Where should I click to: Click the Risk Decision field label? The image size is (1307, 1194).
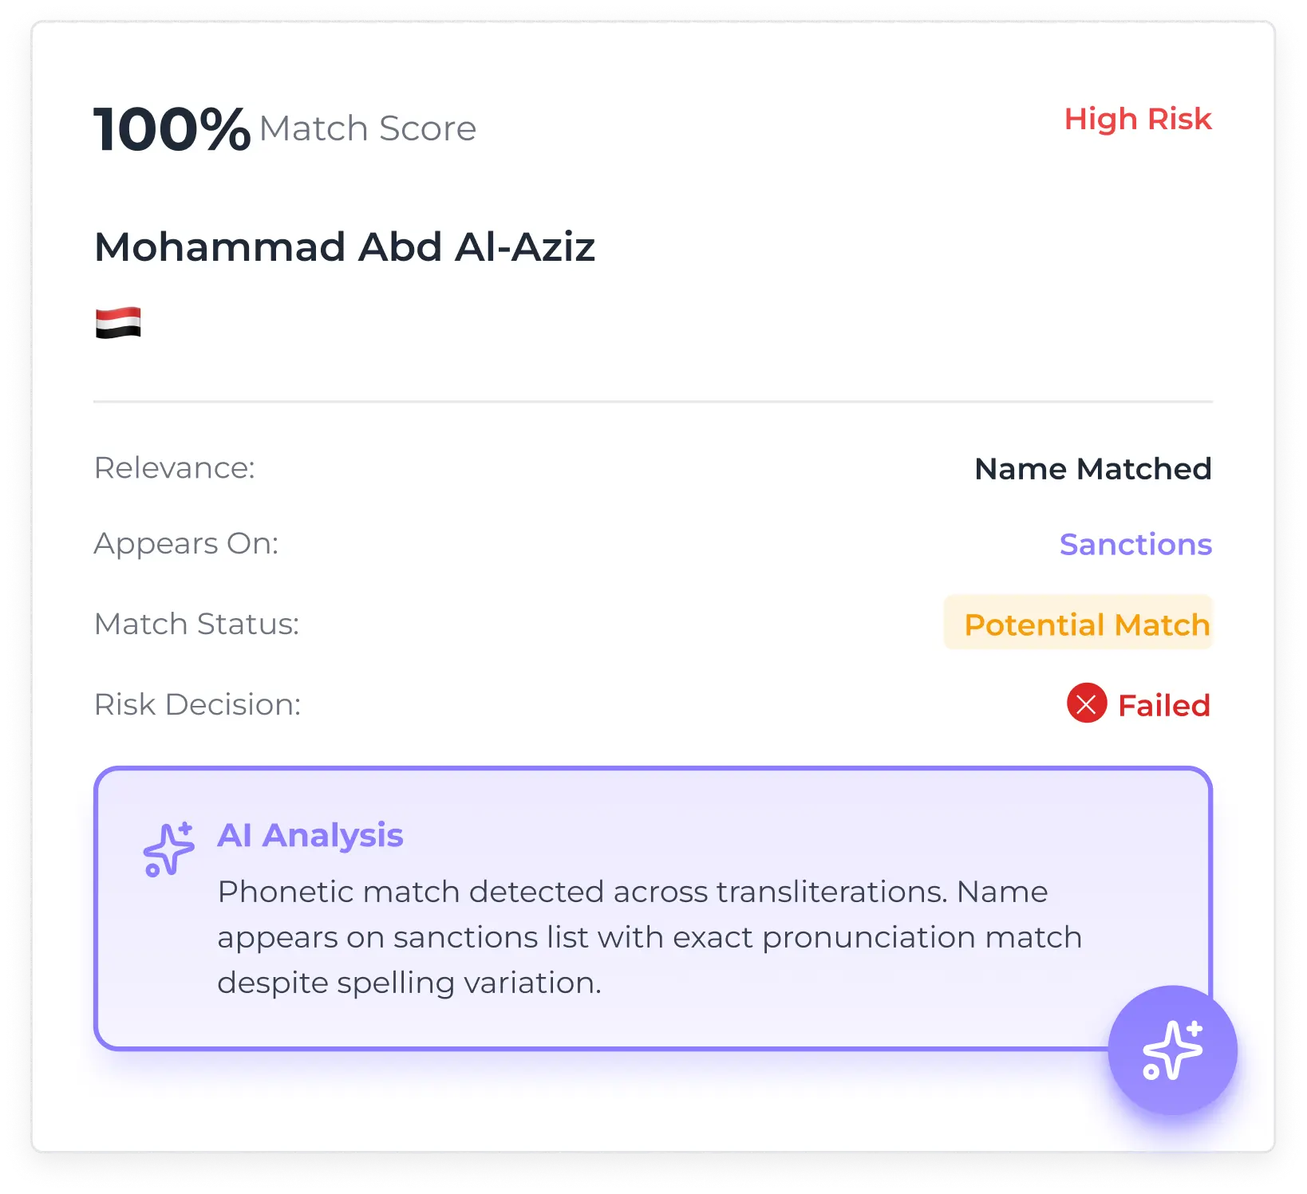click(x=197, y=705)
